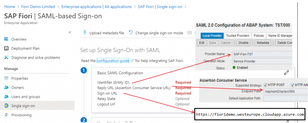This screenshot has width=308, height=123.
Task: Choose Upload metadata file
Action: click(107, 33)
